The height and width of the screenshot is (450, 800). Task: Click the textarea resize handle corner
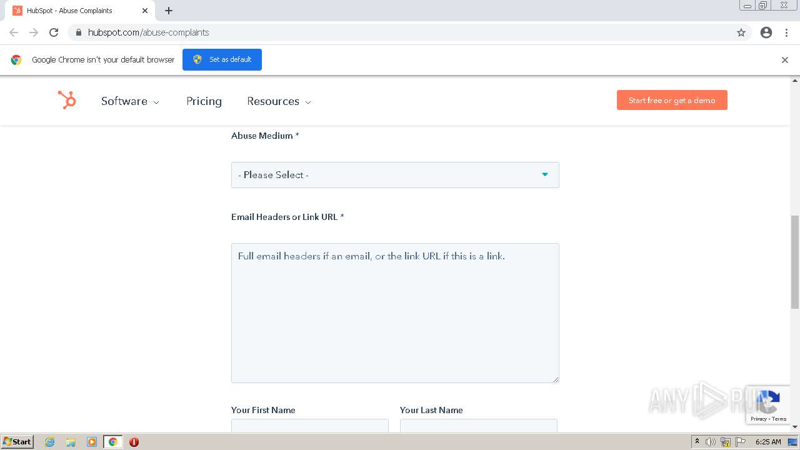point(556,379)
